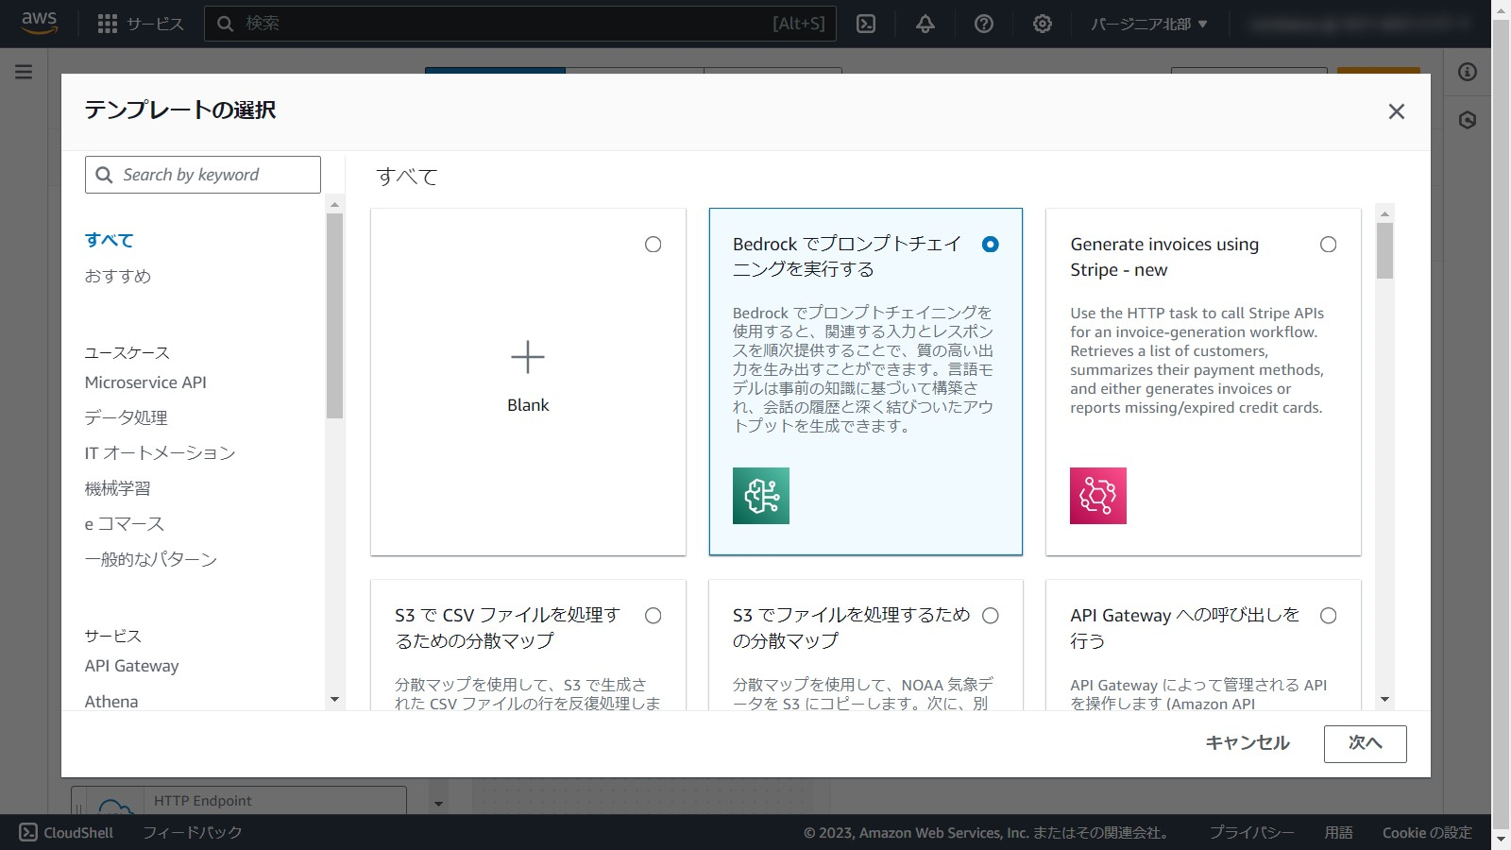1511x850 pixels.
Task: Click the Blank template plus icon
Action: pos(528,358)
